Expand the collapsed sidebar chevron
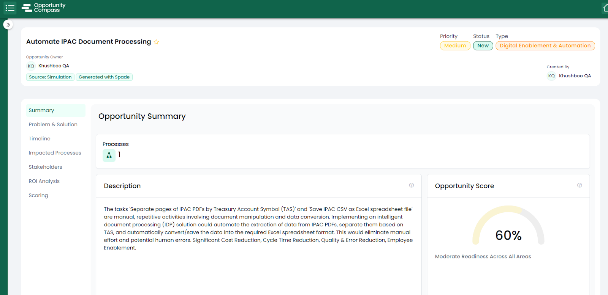The width and height of the screenshot is (608, 295). coord(8,25)
